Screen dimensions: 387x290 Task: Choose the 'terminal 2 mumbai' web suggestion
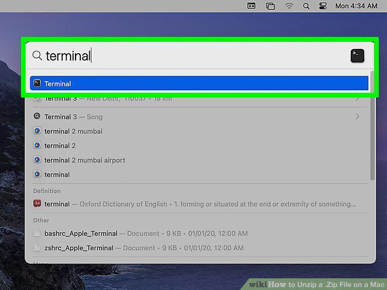(x=199, y=131)
